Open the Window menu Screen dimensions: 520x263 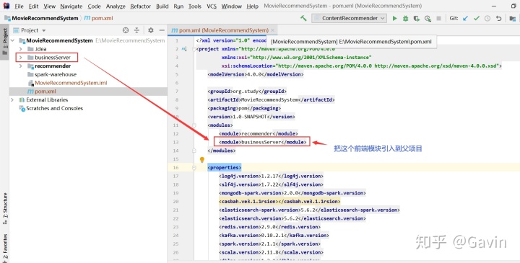click(232, 6)
